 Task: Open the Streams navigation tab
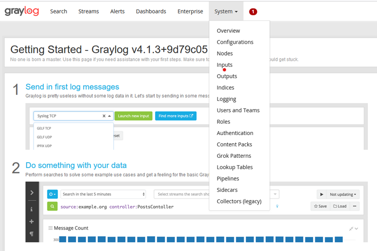tap(88, 11)
